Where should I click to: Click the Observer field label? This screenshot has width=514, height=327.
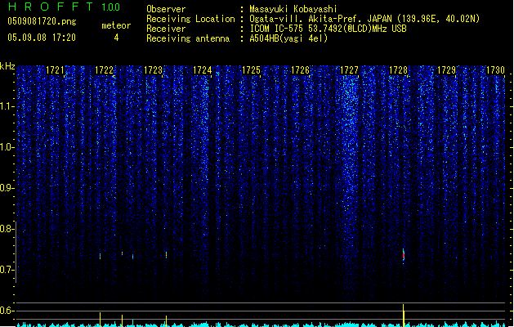pyautogui.click(x=166, y=9)
